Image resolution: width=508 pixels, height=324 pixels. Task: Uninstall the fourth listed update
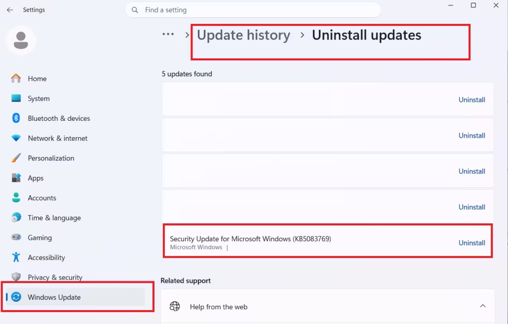[x=472, y=207]
